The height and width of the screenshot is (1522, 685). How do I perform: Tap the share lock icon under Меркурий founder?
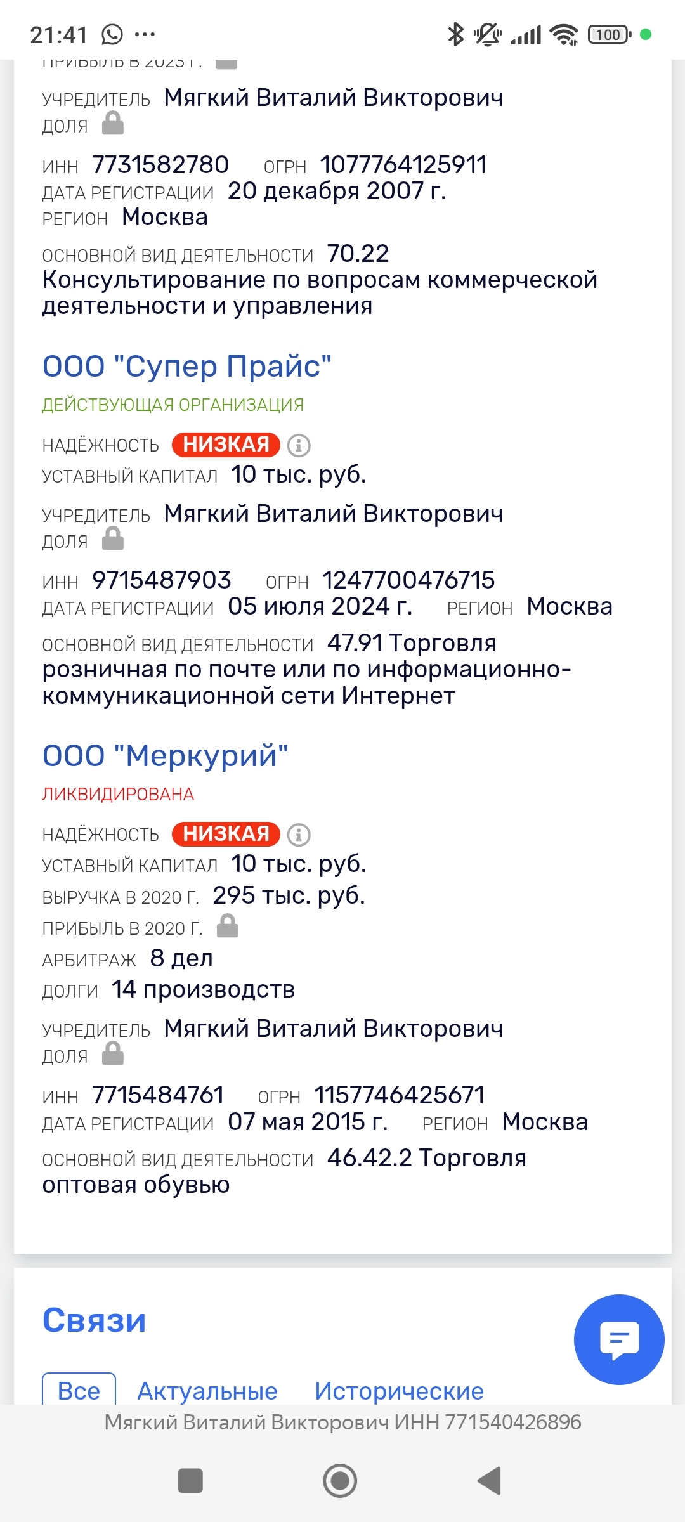tap(113, 1054)
